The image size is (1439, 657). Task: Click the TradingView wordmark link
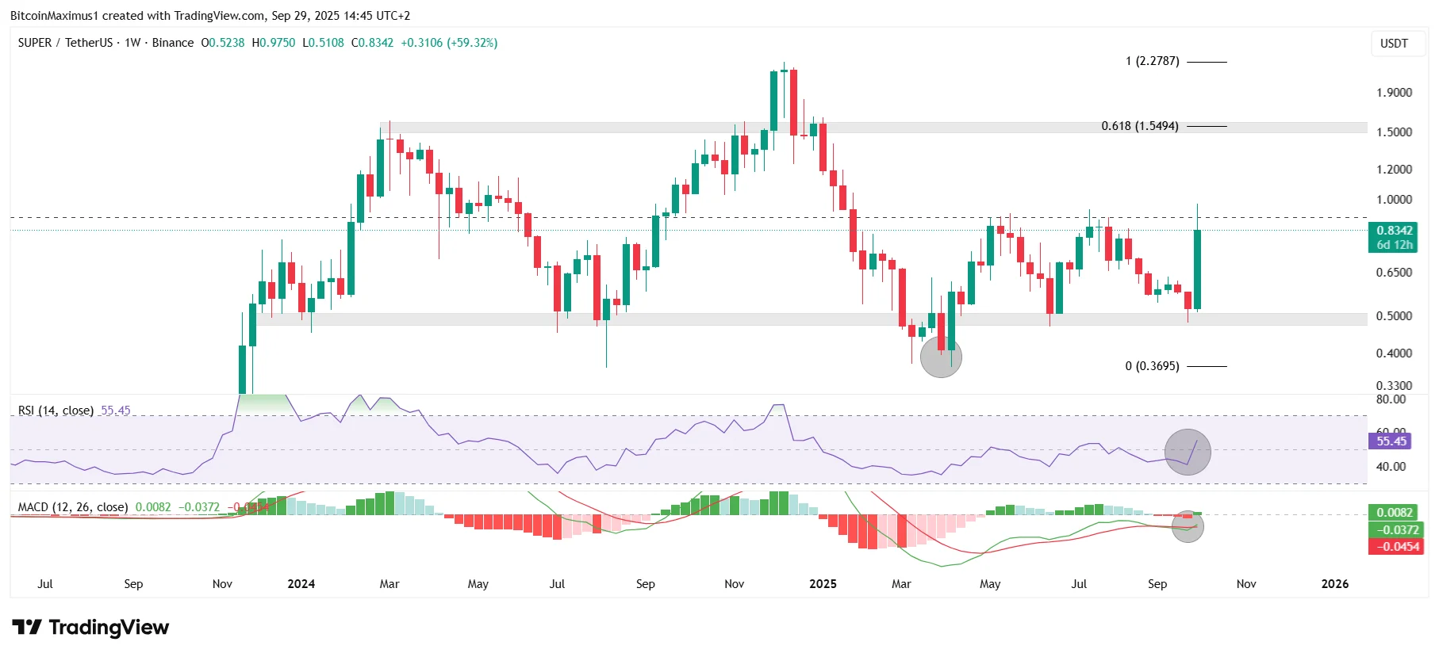point(109,628)
